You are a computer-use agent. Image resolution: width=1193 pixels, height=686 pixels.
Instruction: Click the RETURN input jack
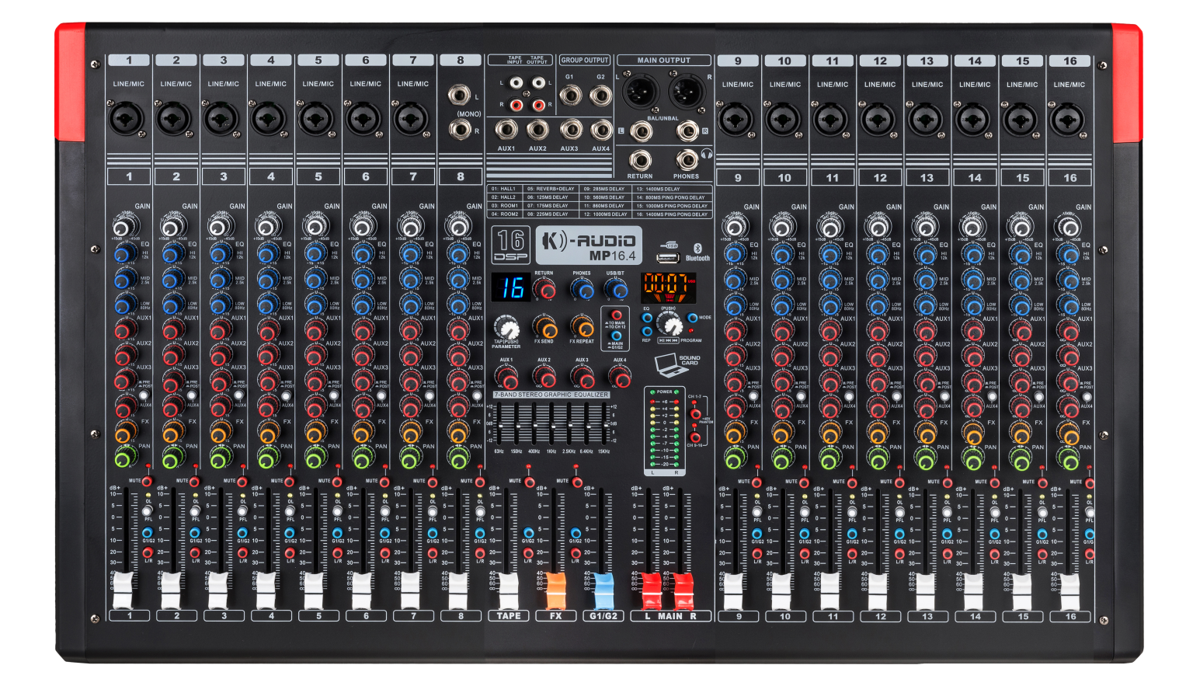click(x=640, y=160)
